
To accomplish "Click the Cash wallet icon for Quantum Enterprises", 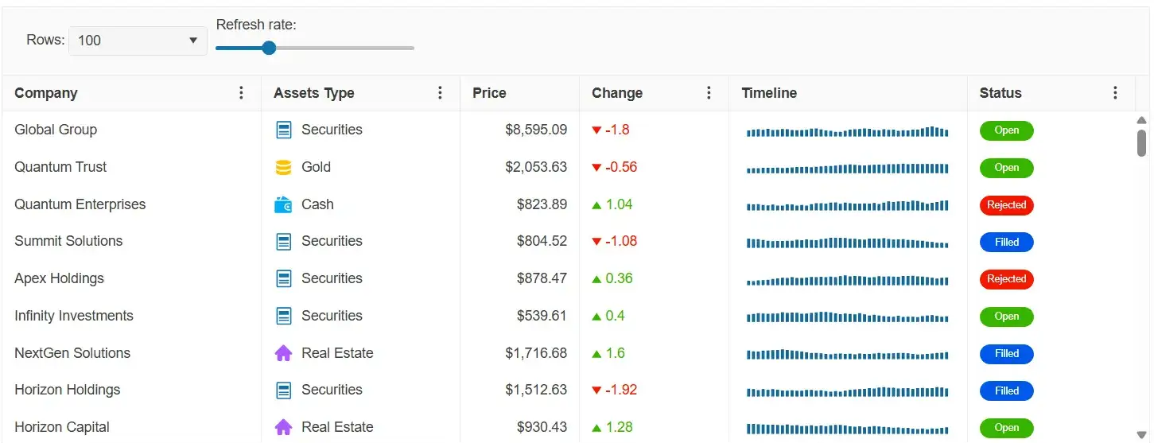I will pos(283,205).
